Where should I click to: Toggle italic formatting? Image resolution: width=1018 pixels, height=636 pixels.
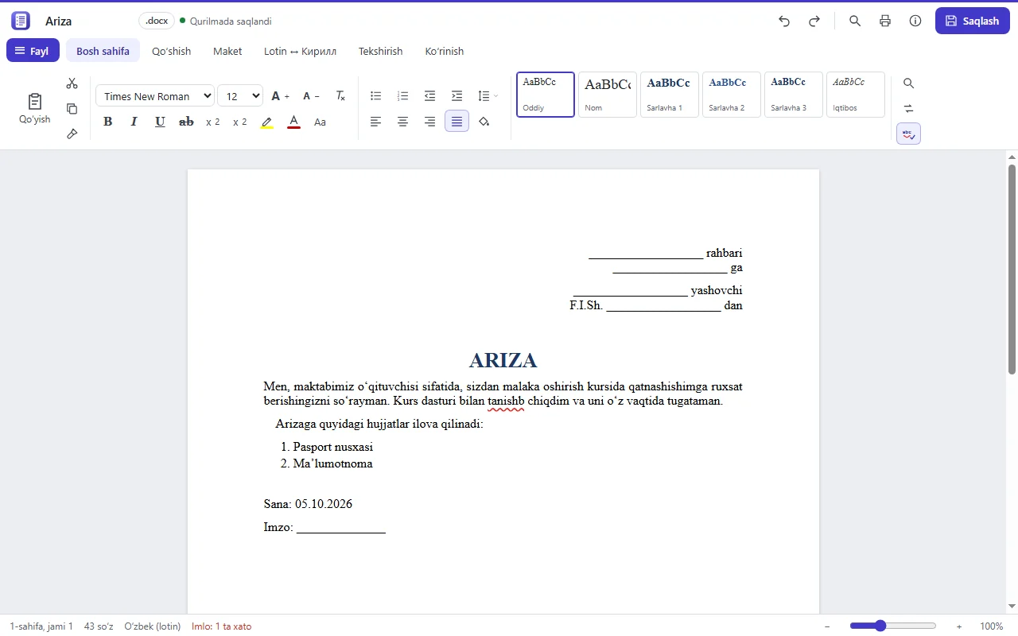pyautogui.click(x=134, y=122)
